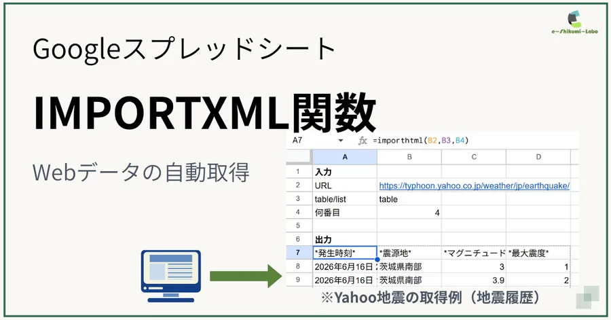Viewport: 611px width, 320px height.
Task: Select row 1 header
Action: coord(298,171)
